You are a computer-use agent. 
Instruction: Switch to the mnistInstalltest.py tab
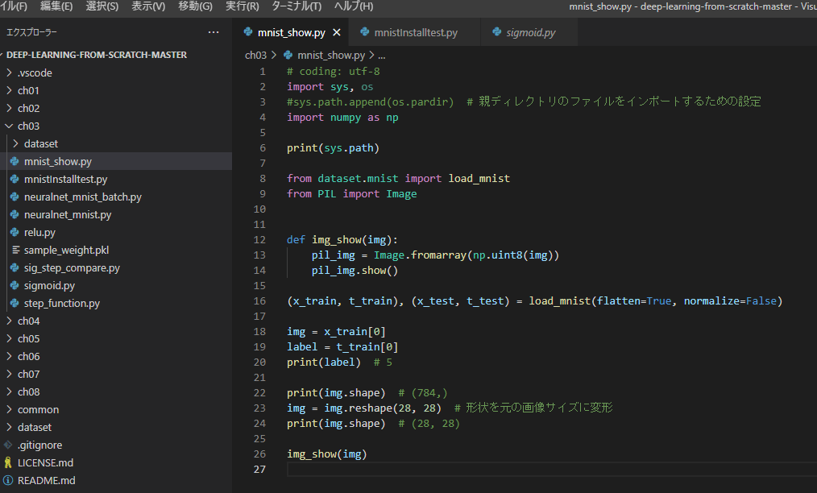[x=415, y=32]
